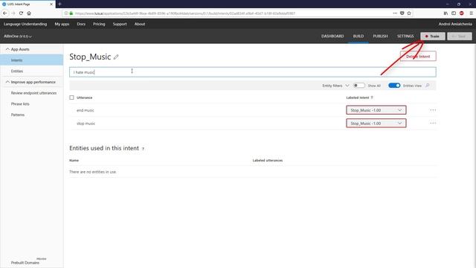This screenshot has width=476, height=268.
Task: Open Phrase lists in the sidebar
Action: click(x=20, y=104)
